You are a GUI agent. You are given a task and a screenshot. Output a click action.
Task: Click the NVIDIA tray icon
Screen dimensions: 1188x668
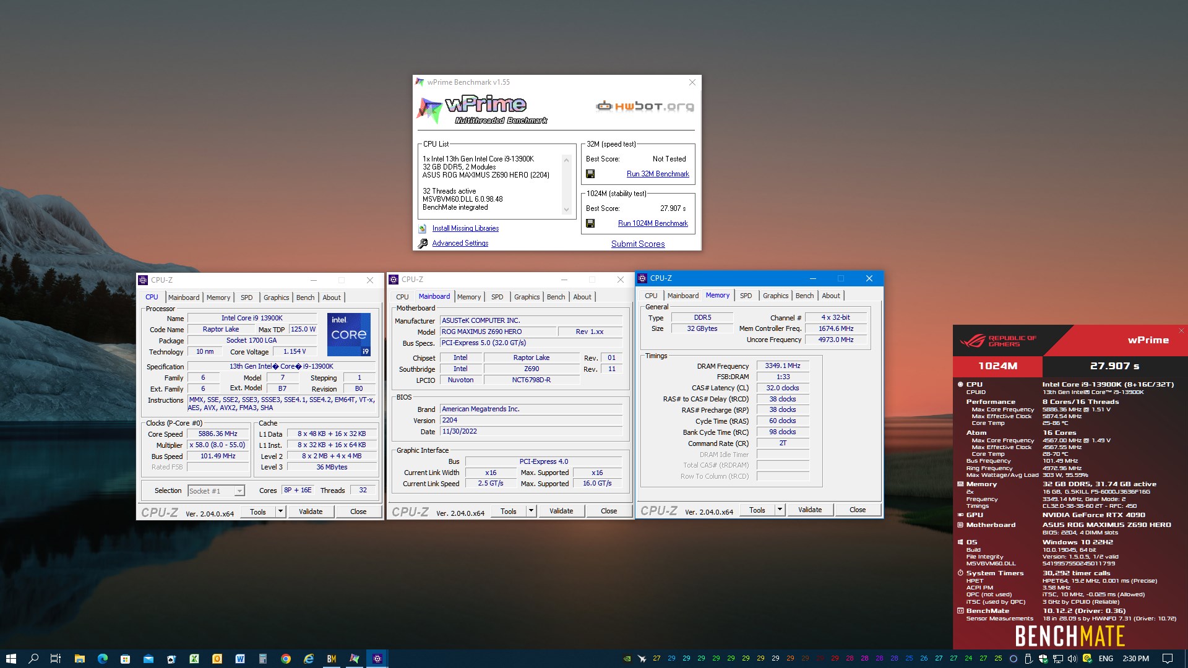click(627, 659)
